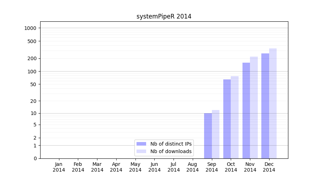
Task: Select the 'Nb of distinct IPs' legend label
Action: pos(171,144)
